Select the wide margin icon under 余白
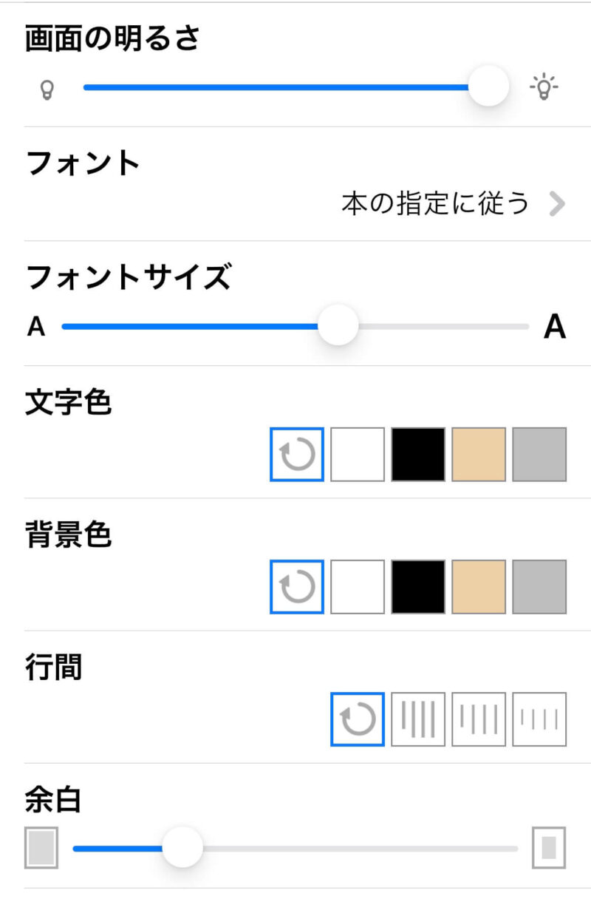Viewport: 591px width, 913px height. (x=549, y=847)
